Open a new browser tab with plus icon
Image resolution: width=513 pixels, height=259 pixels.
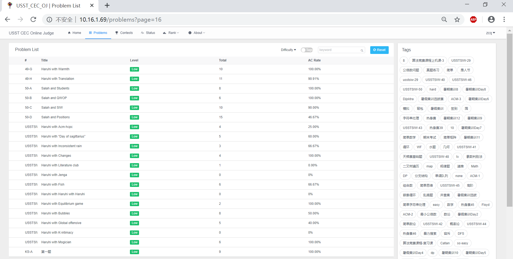coord(107,6)
